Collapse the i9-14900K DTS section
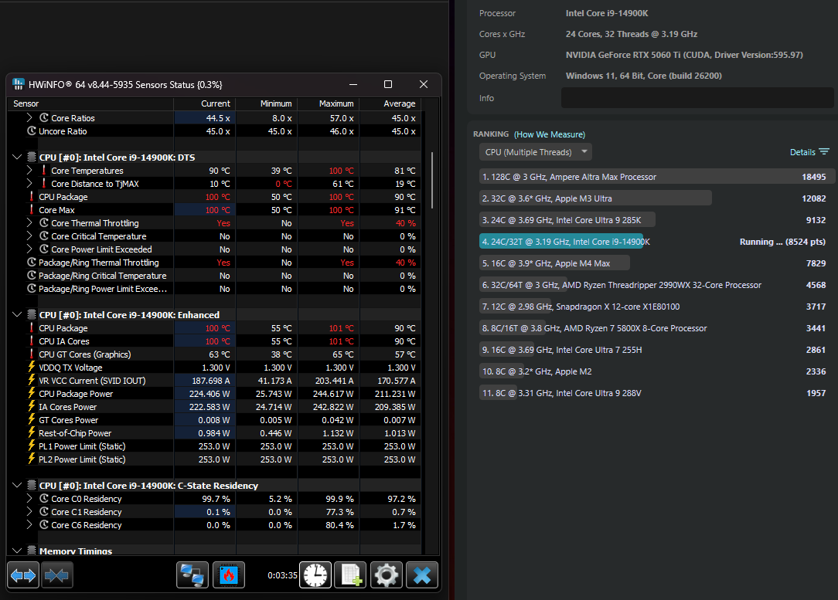Screen dimensions: 838x600 pyautogui.click(x=17, y=157)
